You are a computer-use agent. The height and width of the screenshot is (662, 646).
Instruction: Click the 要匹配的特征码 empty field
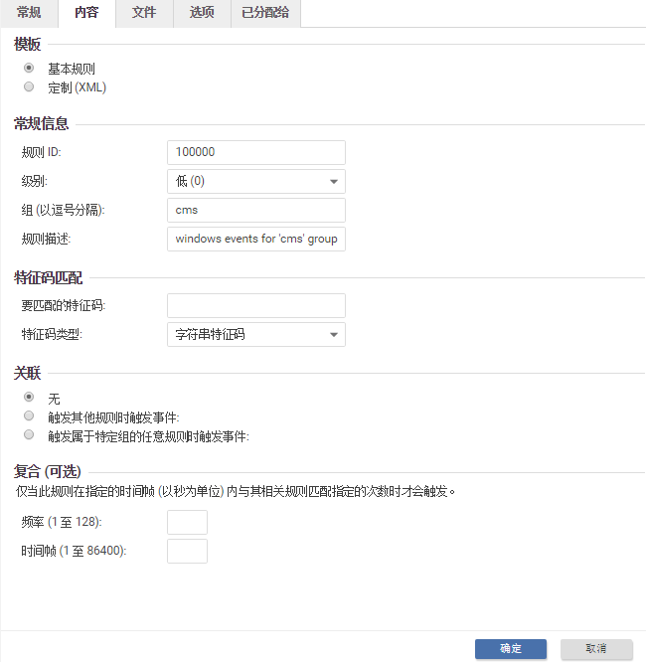(x=256, y=305)
